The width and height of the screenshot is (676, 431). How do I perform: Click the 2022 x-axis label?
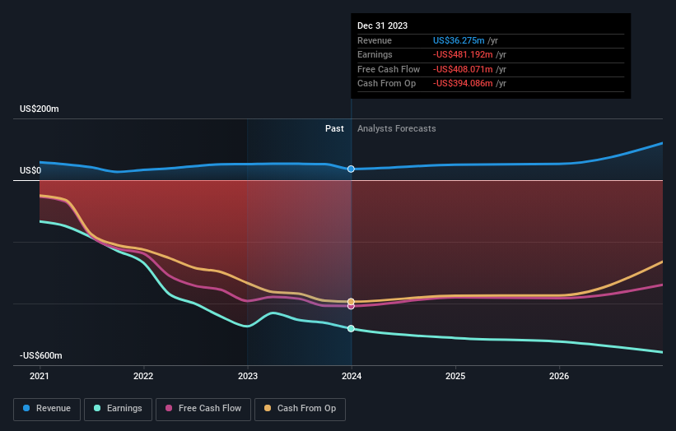[143, 376]
